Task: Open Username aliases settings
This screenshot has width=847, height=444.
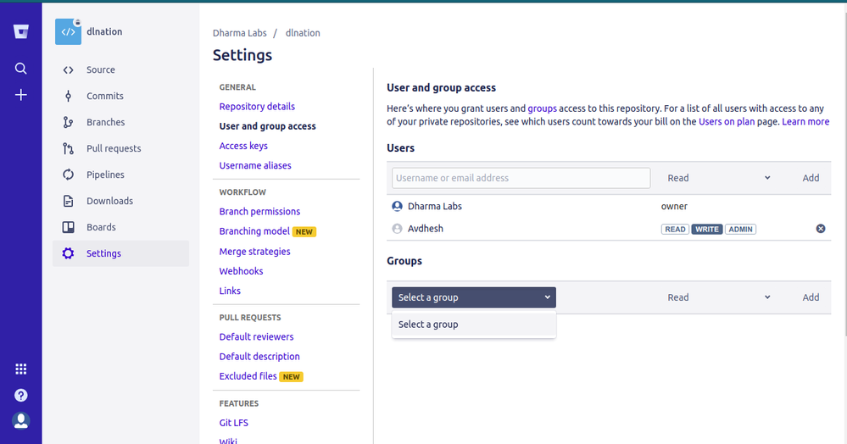Action: (x=255, y=165)
